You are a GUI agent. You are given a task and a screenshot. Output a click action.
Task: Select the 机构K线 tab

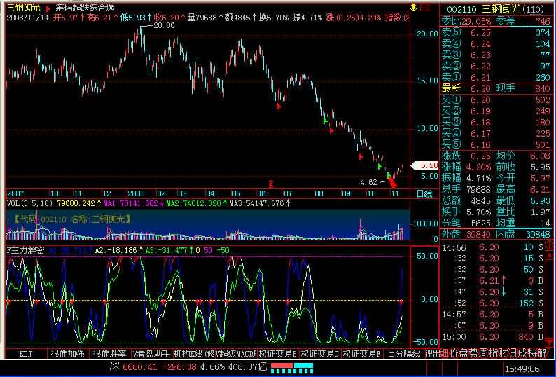[191, 354]
